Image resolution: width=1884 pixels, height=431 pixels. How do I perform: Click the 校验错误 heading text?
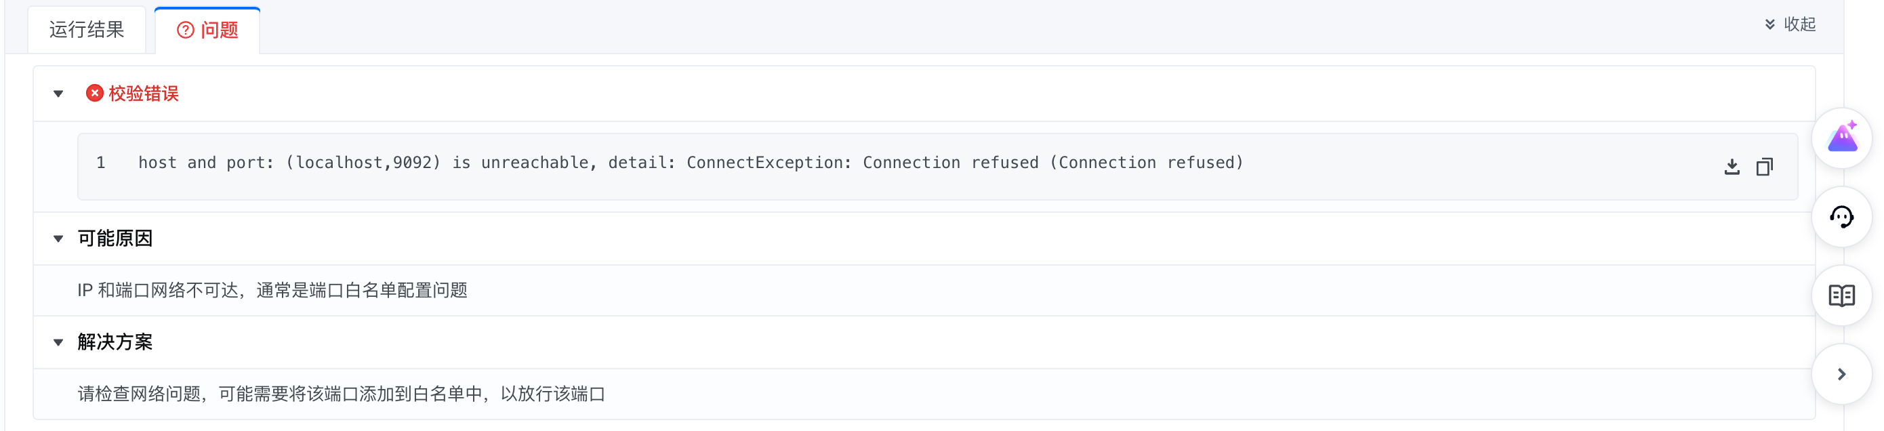point(144,94)
